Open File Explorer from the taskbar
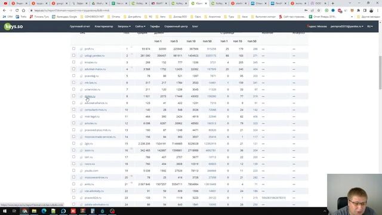382x215 pixels. coord(34,211)
